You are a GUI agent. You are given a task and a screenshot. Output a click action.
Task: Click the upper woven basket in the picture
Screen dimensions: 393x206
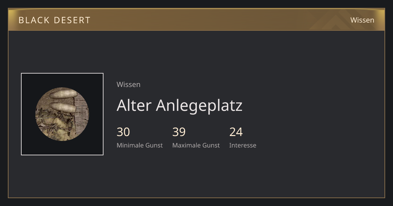(x=63, y=94)
